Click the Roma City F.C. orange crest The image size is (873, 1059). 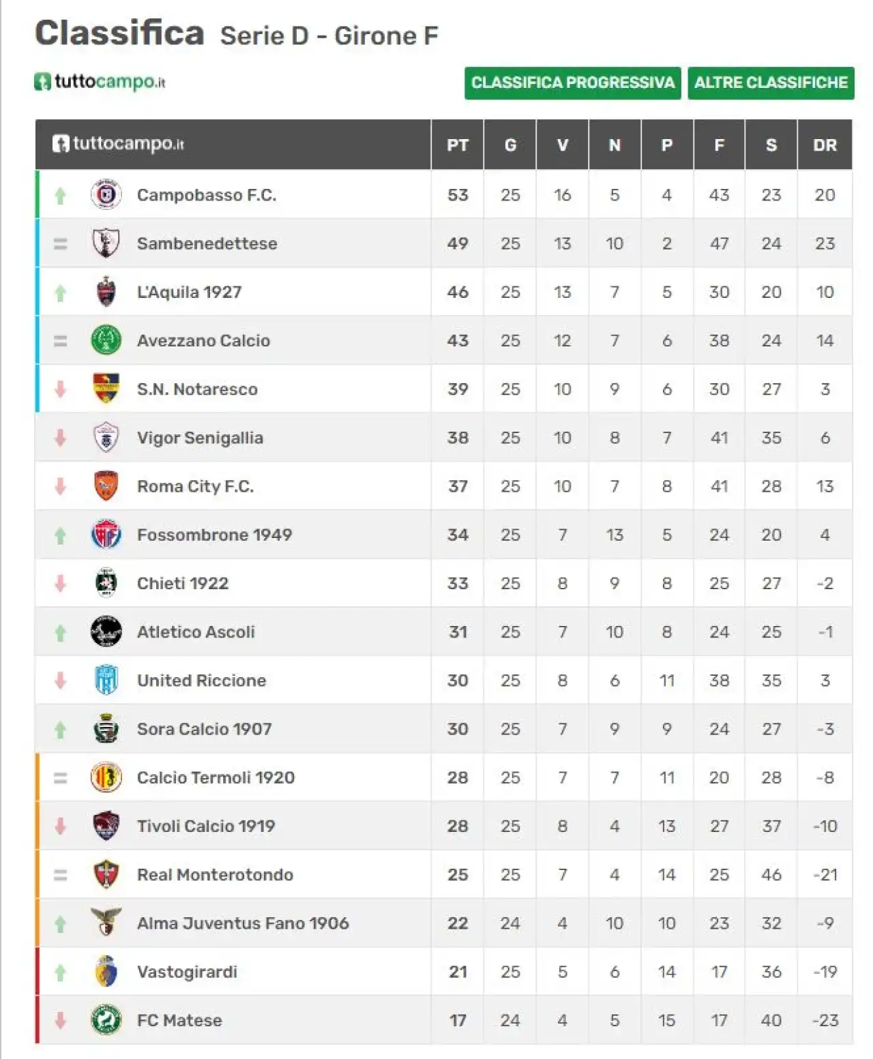click(106, 486)
